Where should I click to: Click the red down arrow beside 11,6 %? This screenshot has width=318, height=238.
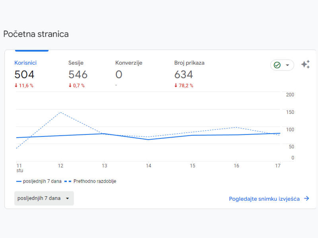pos(16,86)
